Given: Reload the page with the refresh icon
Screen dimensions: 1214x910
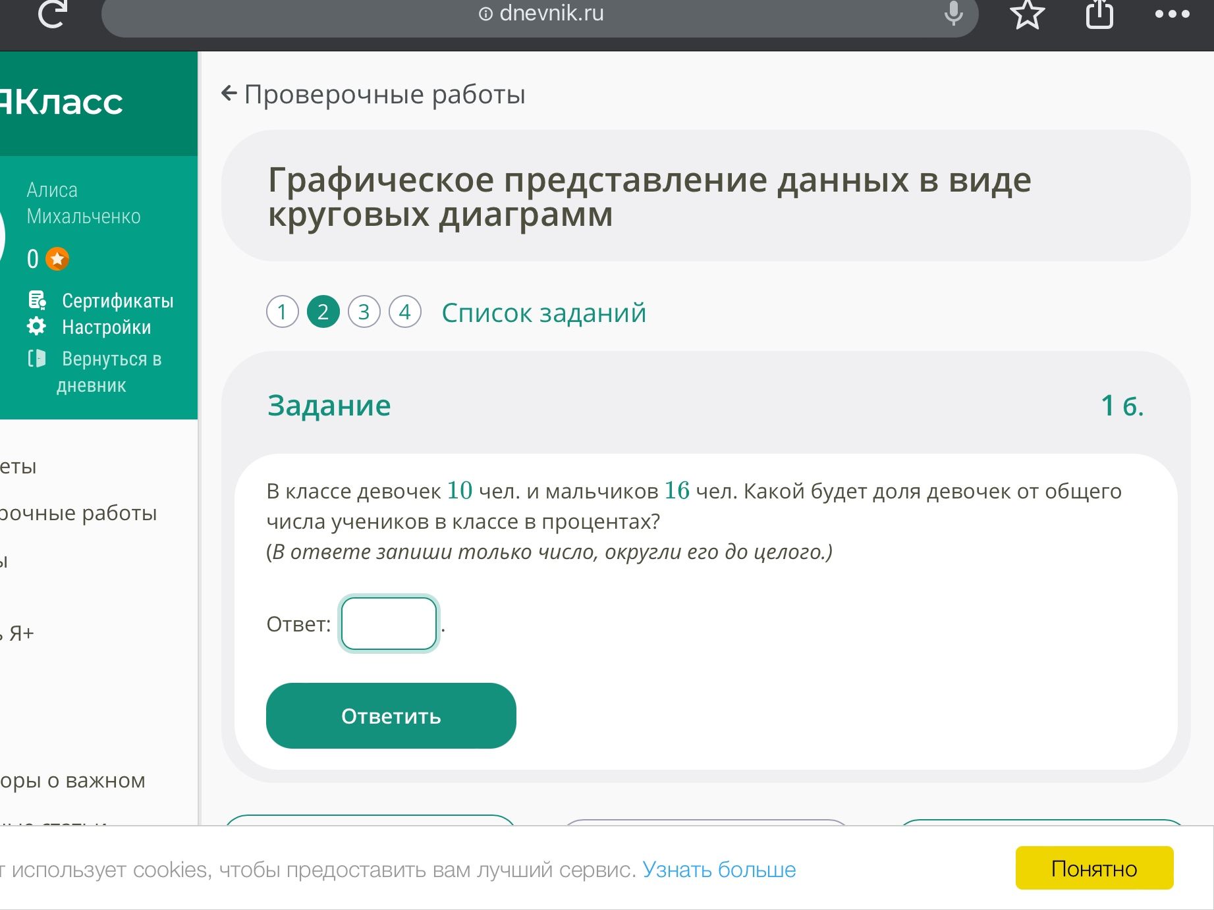Looking at the screenshot, I should coord(53,13).
